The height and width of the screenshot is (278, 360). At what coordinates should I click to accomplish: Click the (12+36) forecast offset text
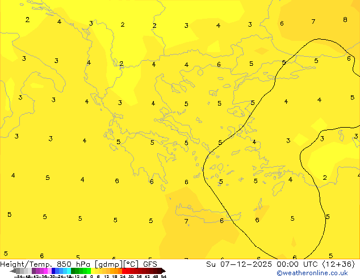point(338,264)
